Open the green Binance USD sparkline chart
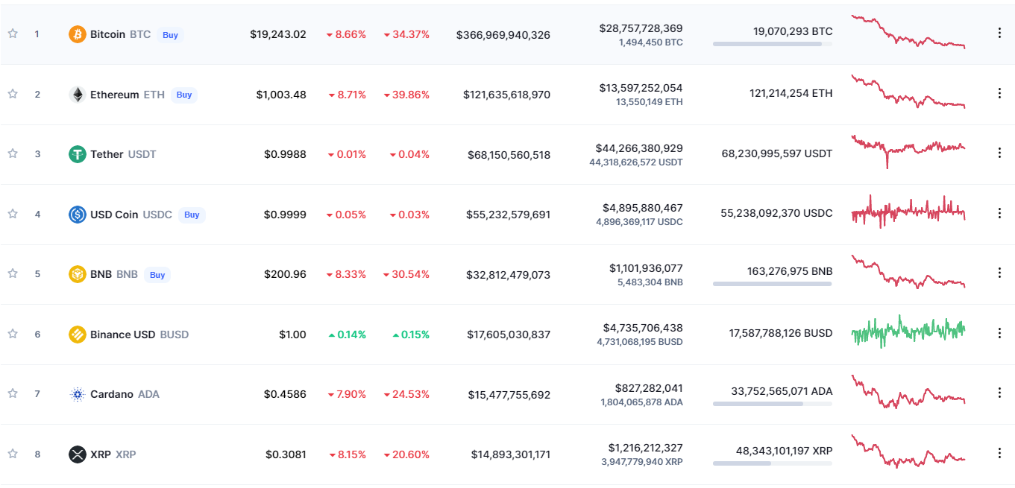 [x=908, y=331]
